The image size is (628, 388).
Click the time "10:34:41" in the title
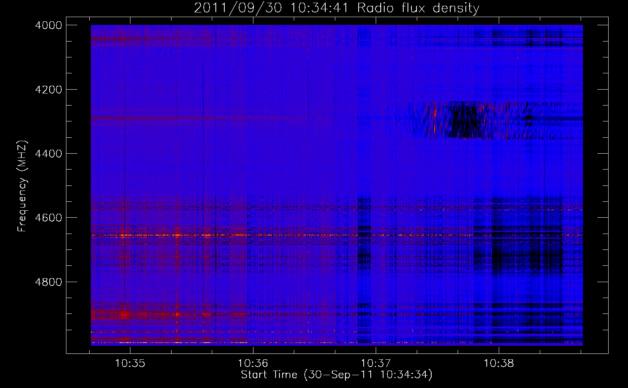(x=319, y=8)
